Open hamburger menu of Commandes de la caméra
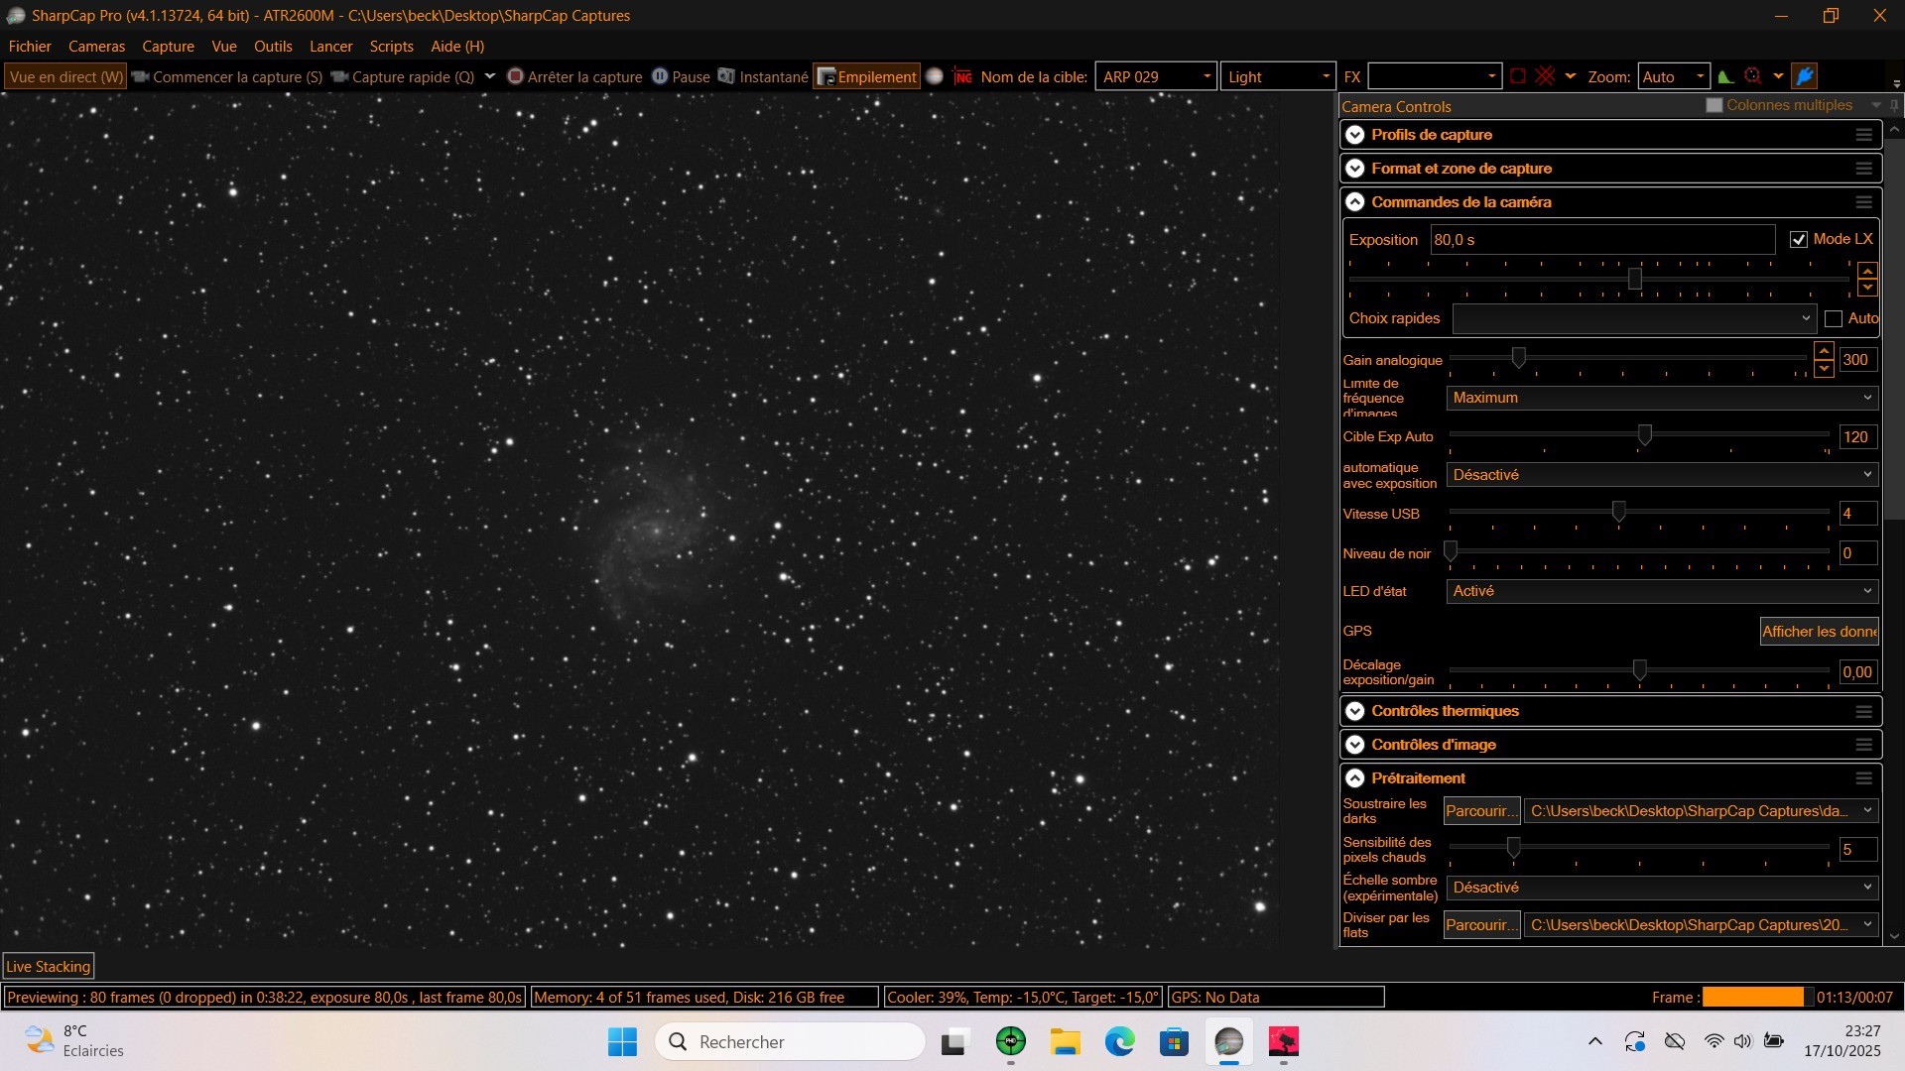 pyautogui.click(x=1864, y=202)
